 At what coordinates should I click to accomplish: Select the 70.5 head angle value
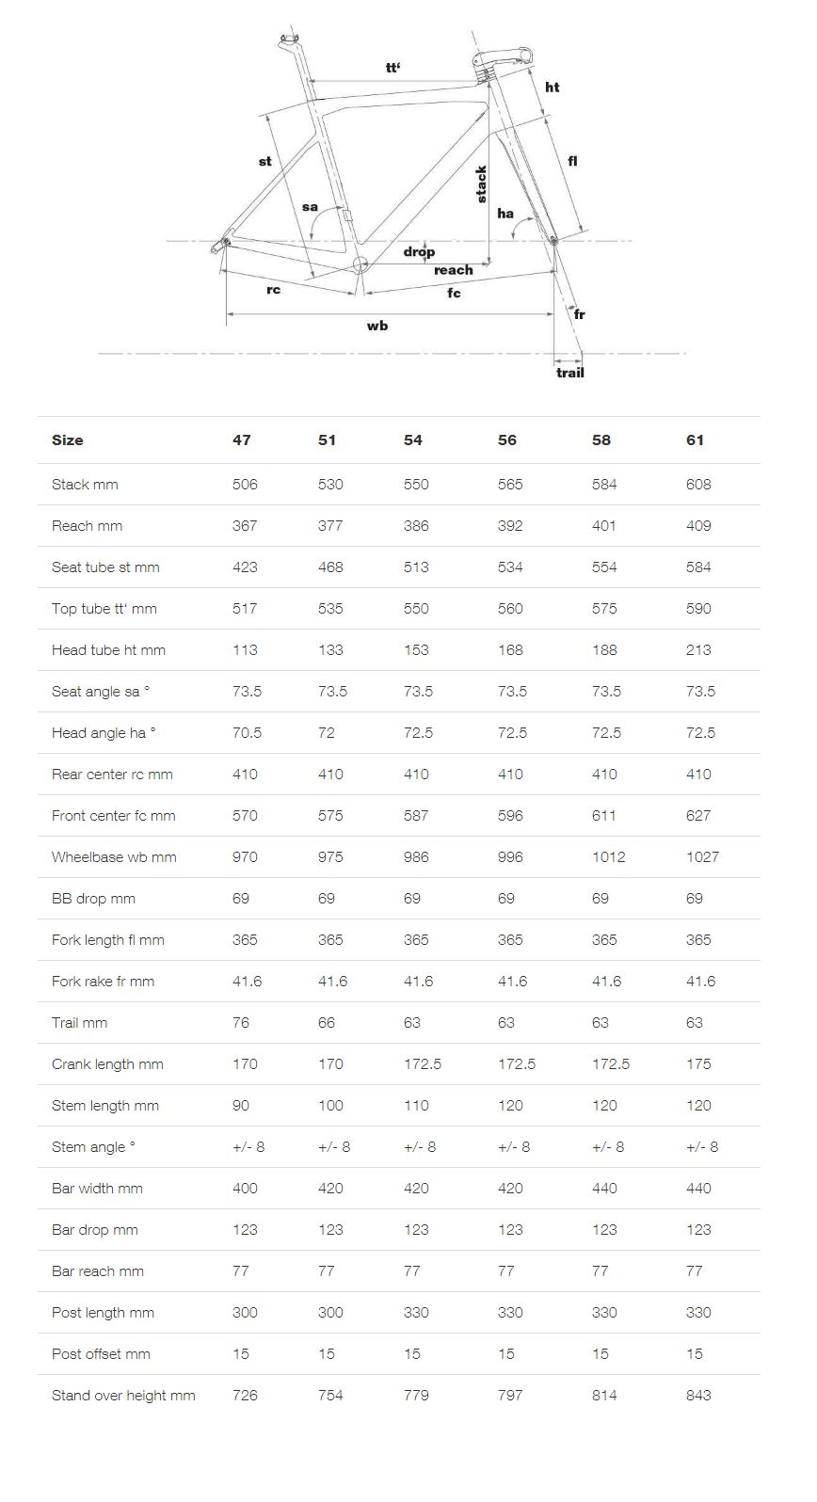247,733
